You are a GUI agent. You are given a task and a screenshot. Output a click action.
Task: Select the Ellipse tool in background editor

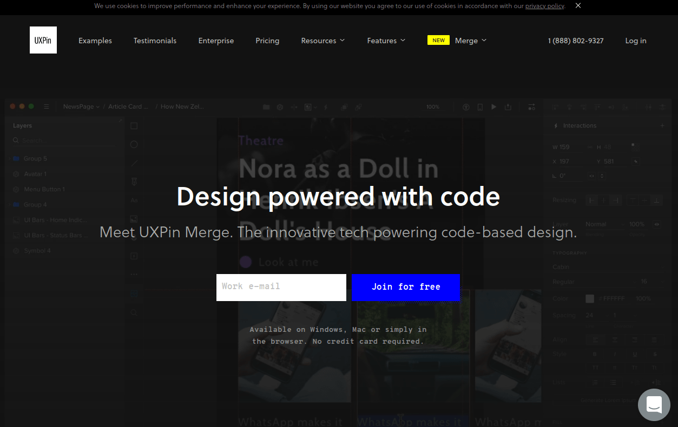click(134, 144)
